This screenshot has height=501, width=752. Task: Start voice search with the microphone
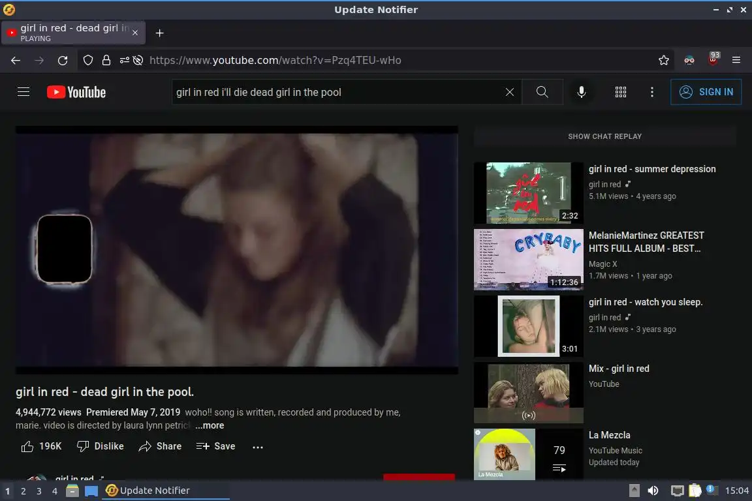point(581,92)
